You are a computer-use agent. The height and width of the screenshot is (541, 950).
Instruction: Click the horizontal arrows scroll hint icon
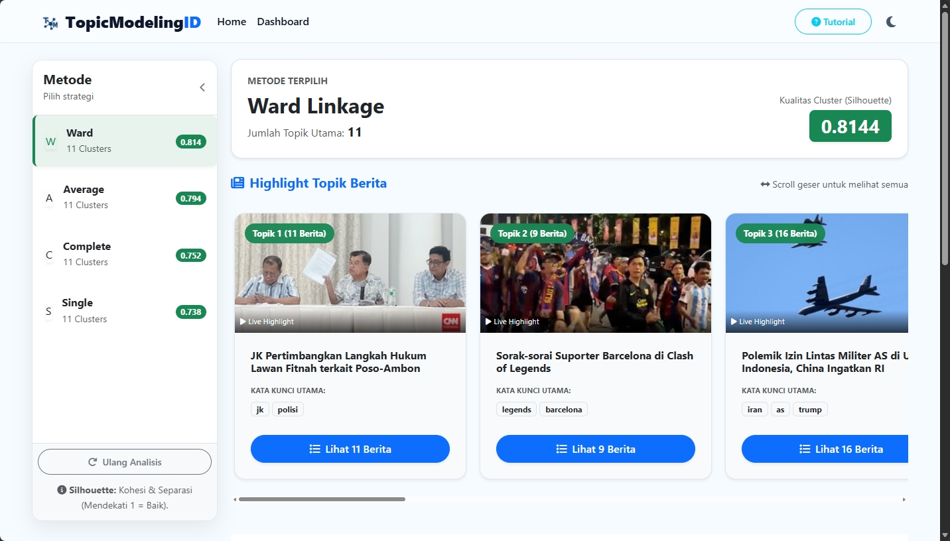click(x=765, y=184)
